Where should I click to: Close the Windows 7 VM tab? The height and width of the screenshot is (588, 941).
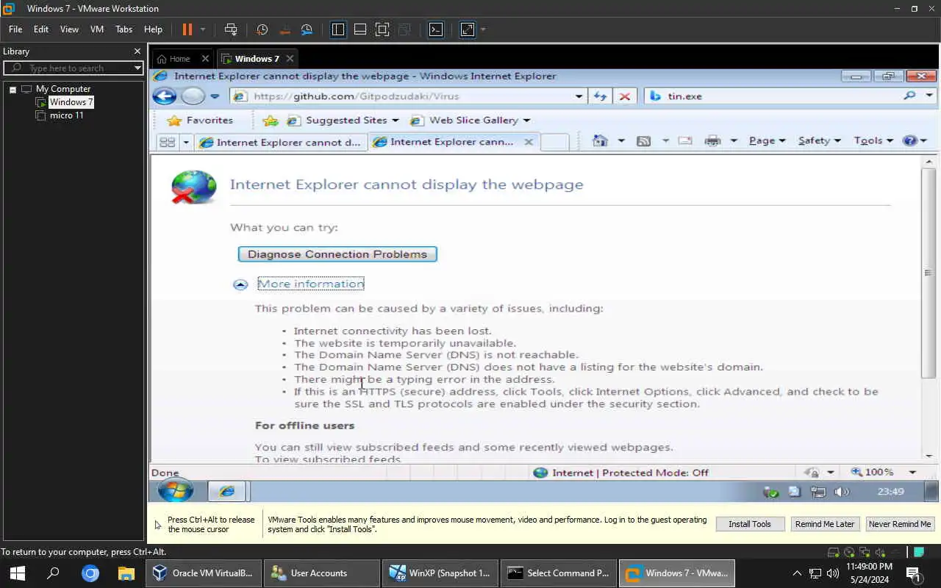click(x=290, y=59)
